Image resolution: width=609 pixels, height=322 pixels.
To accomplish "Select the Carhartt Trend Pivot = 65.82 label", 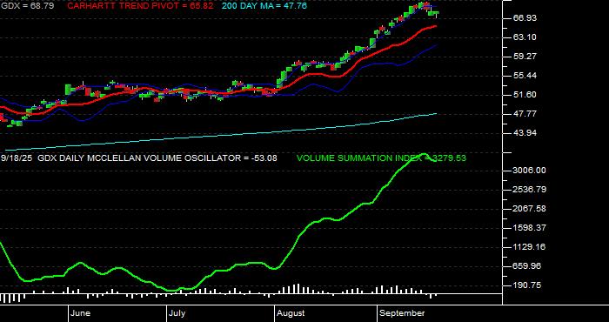I will pyautogui.click(x=140, y=6).
